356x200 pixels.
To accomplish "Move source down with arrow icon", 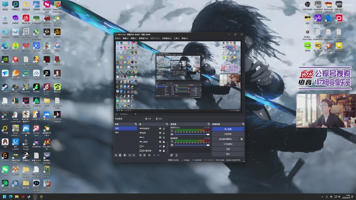I will pos(158,155).
